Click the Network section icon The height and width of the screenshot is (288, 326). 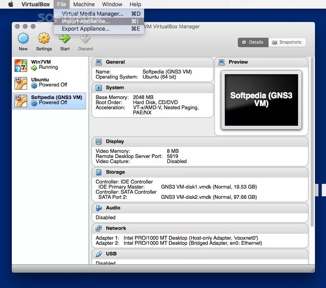point(98,228)
